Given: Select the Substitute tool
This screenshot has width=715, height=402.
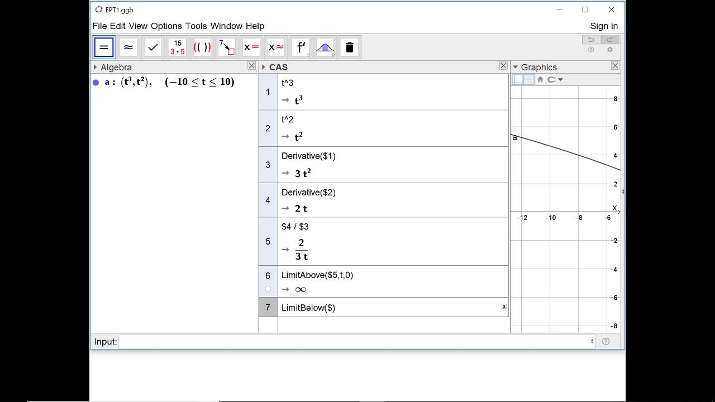Looking at the screenshot, I should pos(227,47).
